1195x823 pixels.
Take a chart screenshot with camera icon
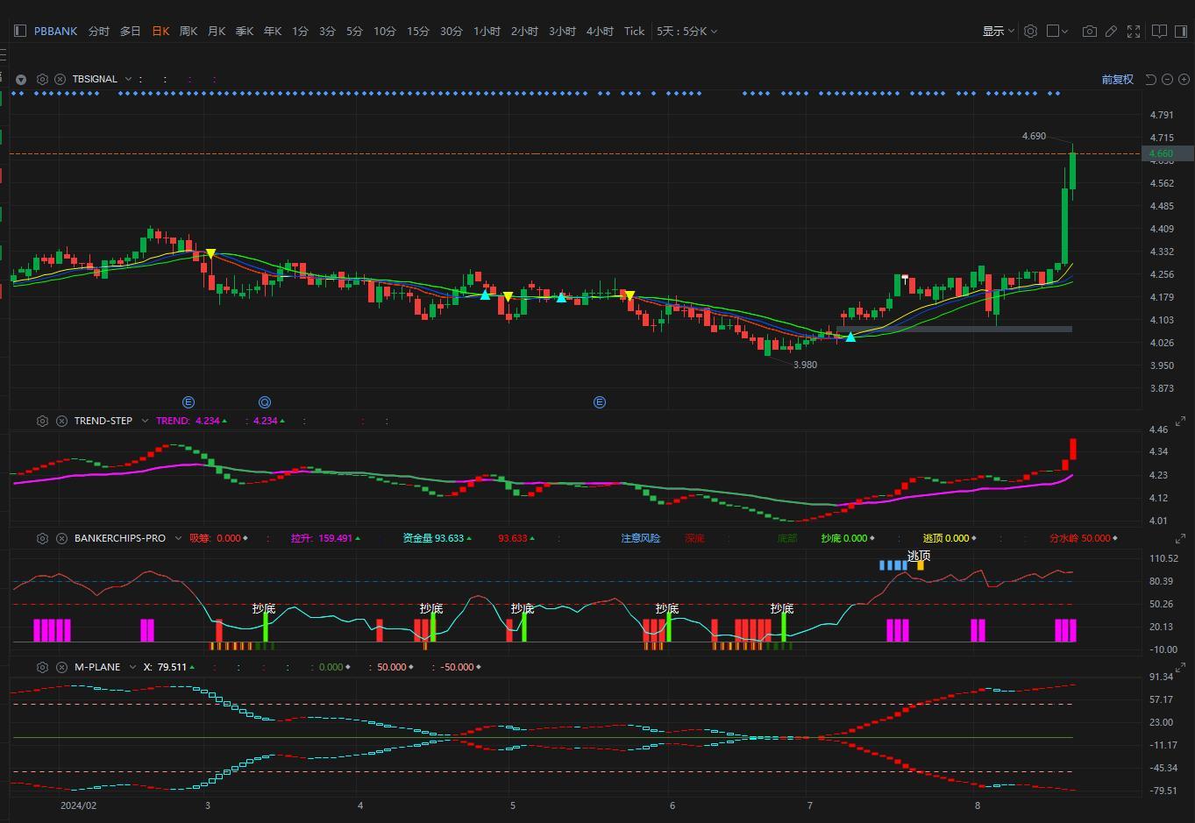(1089, 31)
